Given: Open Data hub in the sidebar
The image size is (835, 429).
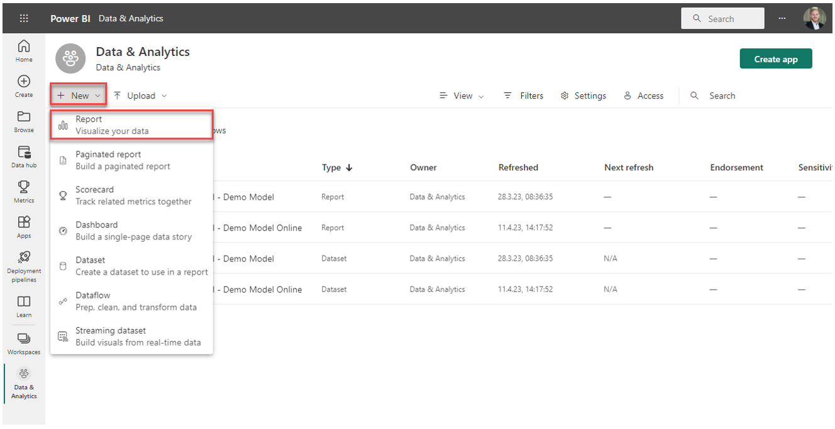Looking at the screenshot, I should (24, 156).
